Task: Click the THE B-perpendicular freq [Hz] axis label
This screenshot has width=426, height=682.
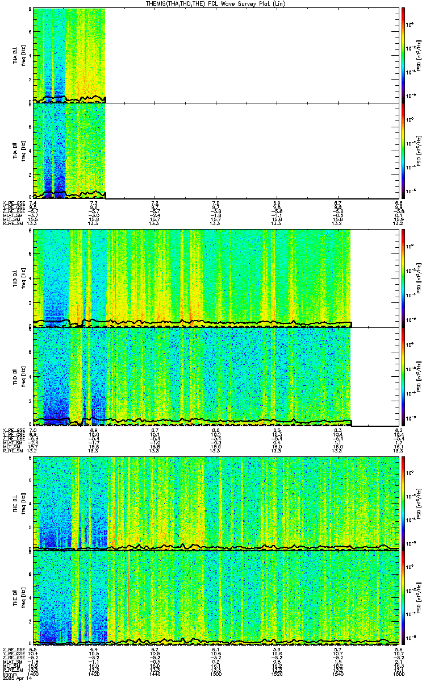Action: (x=23, y=504)
